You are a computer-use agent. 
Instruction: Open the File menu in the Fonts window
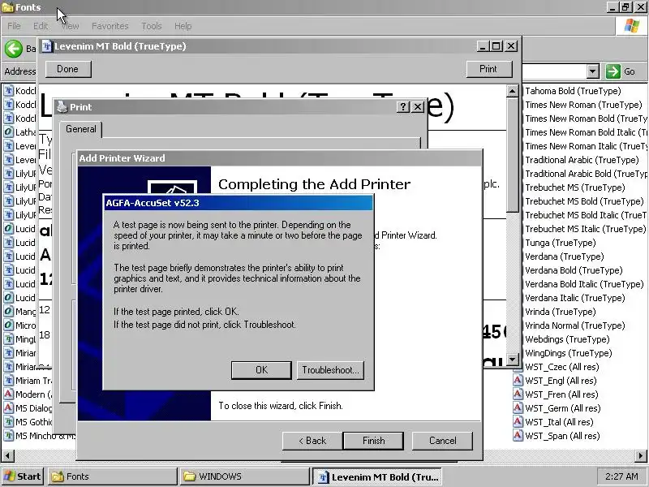14,26
